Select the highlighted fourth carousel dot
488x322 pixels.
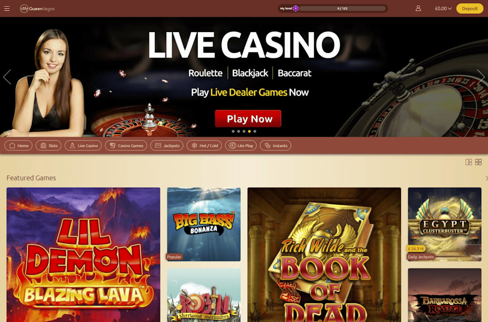coord(249,131)
